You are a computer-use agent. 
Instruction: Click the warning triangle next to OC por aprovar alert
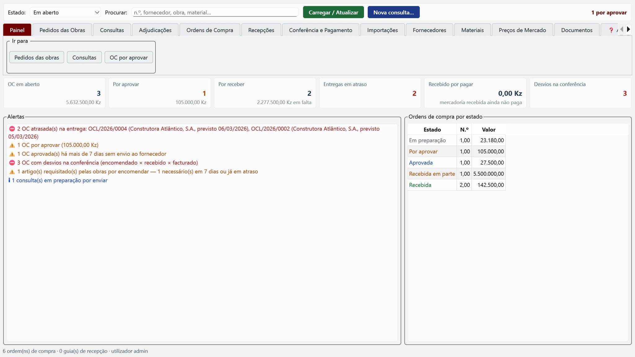click(x=12, y=145)
